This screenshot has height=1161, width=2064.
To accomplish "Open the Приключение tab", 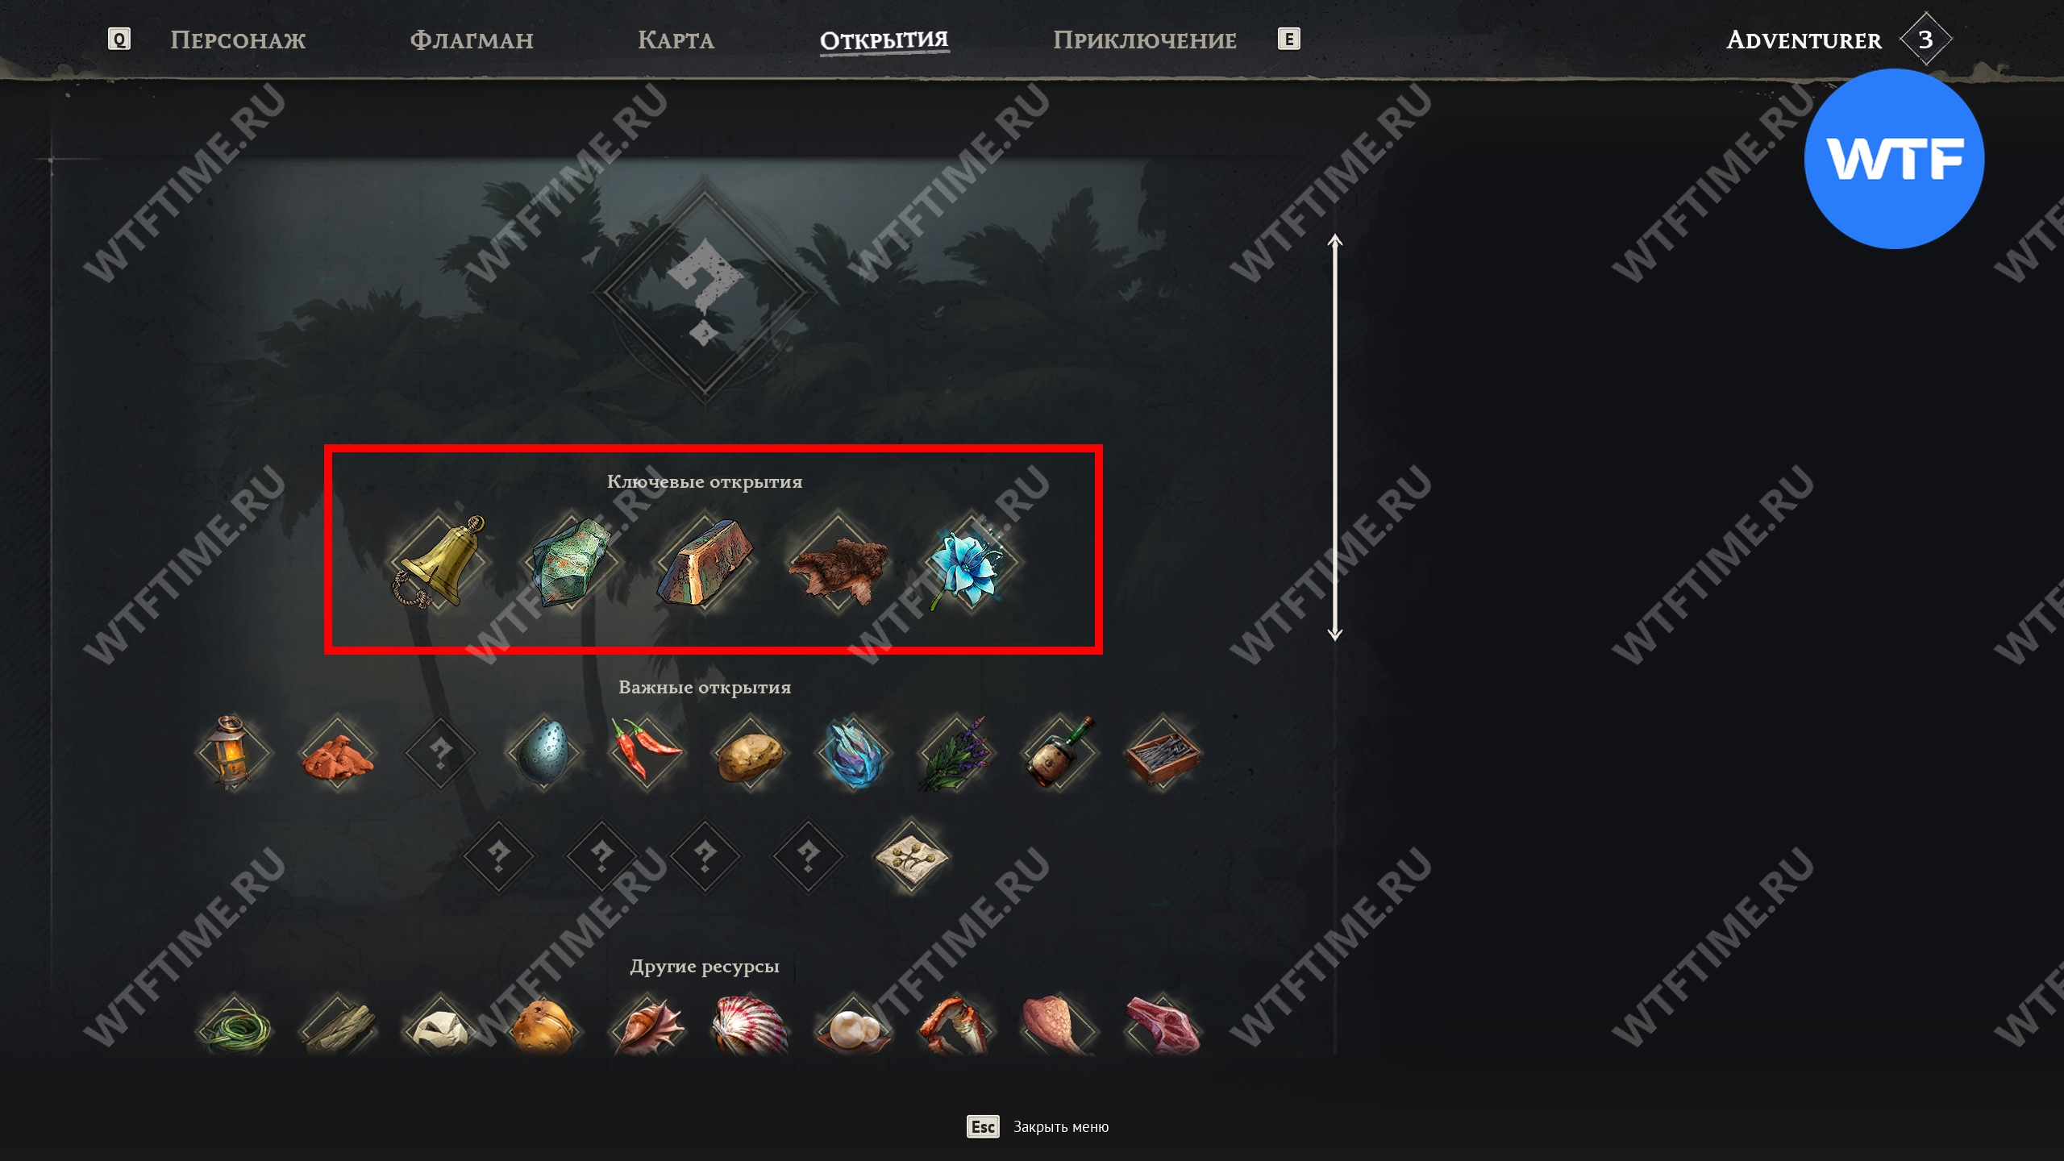I will pyautogui.click(x=1144, y=40).
